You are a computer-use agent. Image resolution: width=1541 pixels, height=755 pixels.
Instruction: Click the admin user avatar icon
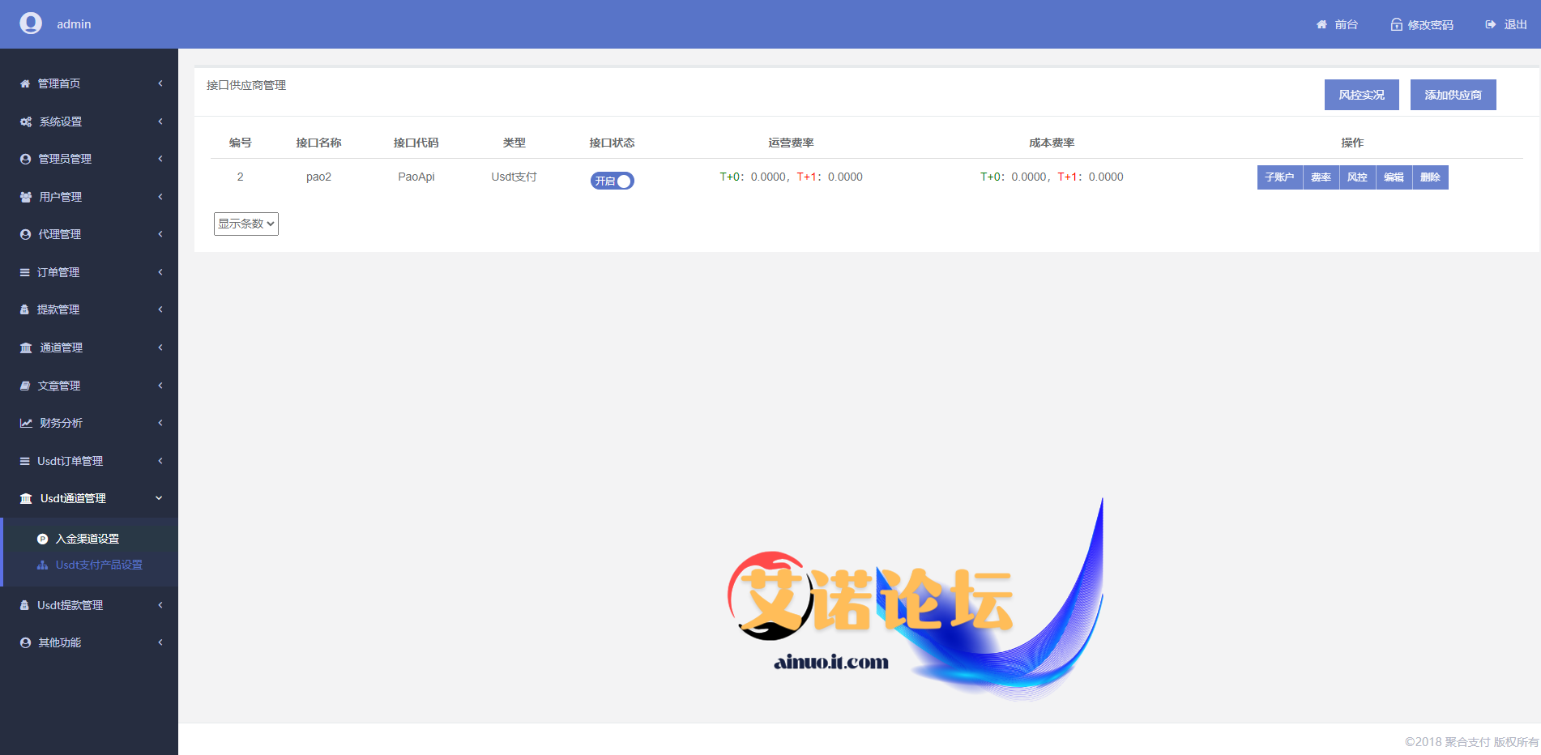(31, 23)
